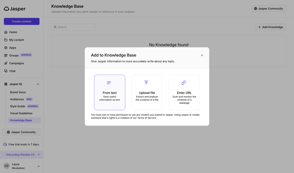294x173 pixels.
Task: Select Audiences in Jasper IQ
Action: 17,99
